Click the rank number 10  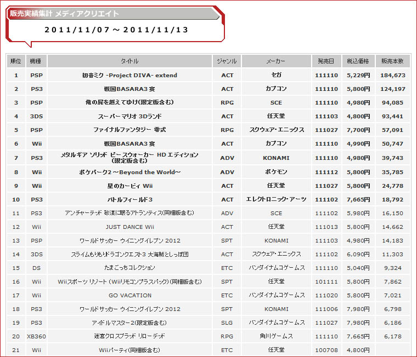(x=16, y=200)
